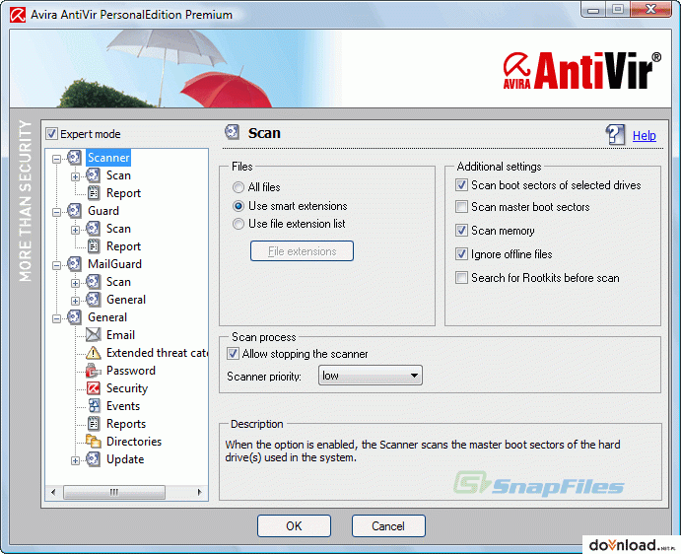The image size is (681, 554).
Task: Click the OK button
Action: (294, 526)
